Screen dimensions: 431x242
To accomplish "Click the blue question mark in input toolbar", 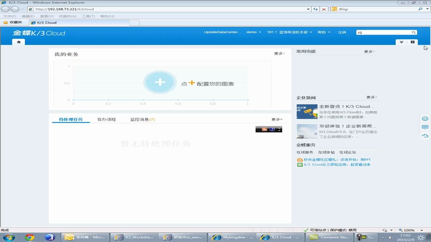I will click(272, 129).
